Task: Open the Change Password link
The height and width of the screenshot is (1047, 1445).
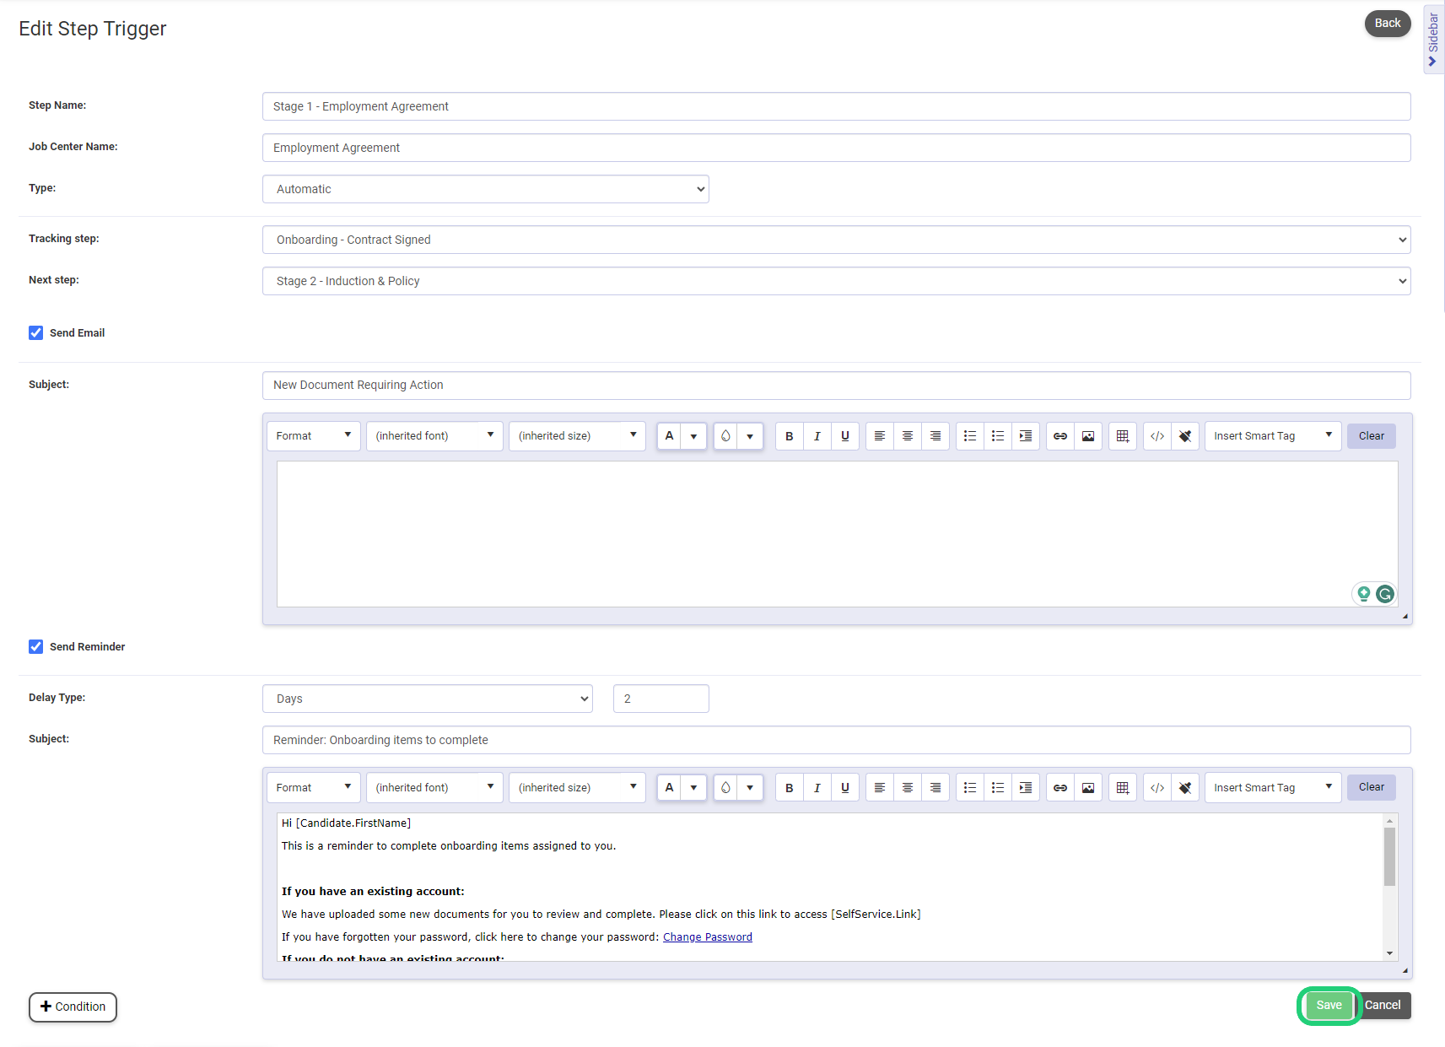Action: 707,937
